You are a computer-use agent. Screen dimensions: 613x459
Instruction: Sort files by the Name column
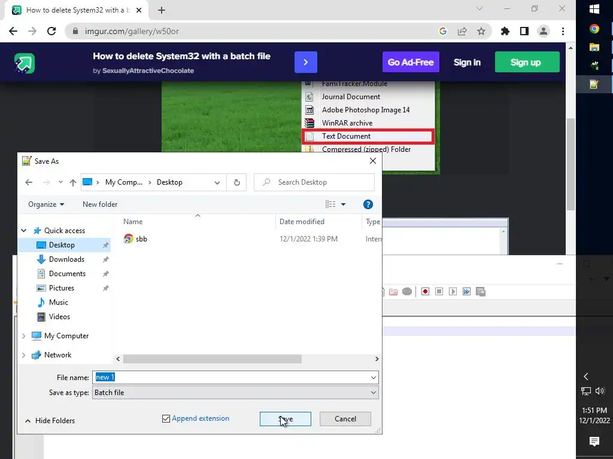click(133, 222)
